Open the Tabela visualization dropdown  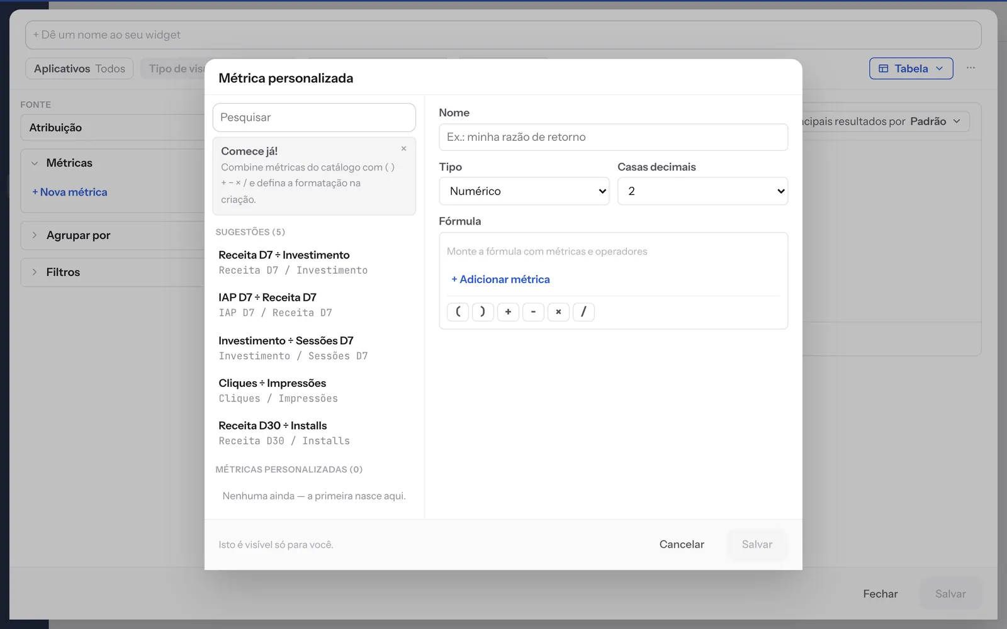[911, 69]
